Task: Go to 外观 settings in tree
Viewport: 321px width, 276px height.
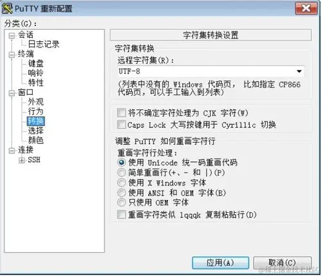Action: point(36,102)
